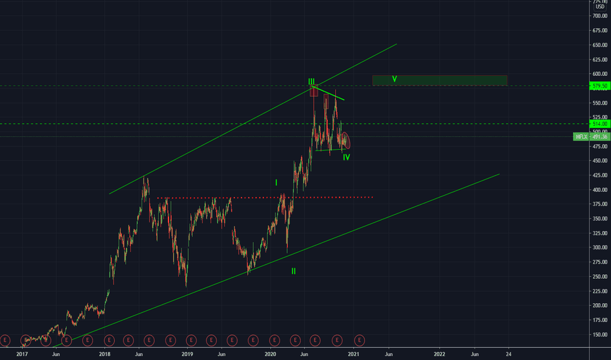611x360 pixels.
Task: Click the NFLX symbol price tag
Action: click(x=581, y=137)
